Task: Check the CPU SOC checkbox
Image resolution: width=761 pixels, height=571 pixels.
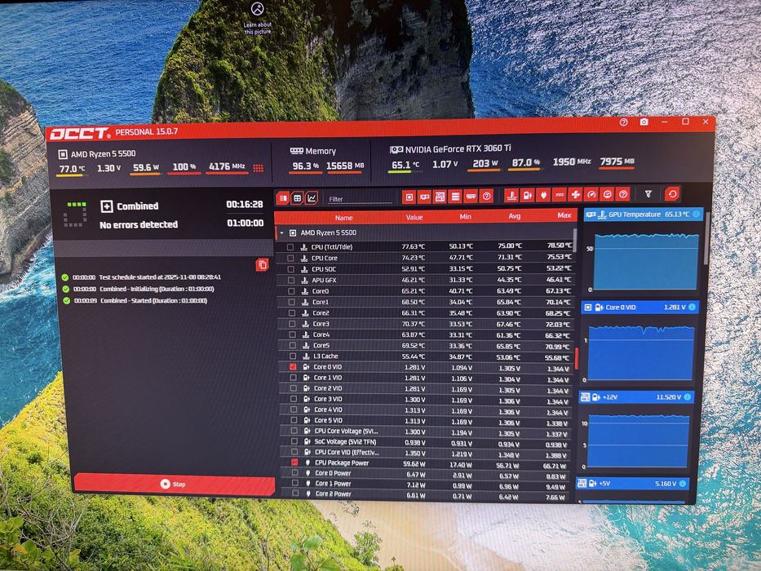Action: click(x=290, y=269)
